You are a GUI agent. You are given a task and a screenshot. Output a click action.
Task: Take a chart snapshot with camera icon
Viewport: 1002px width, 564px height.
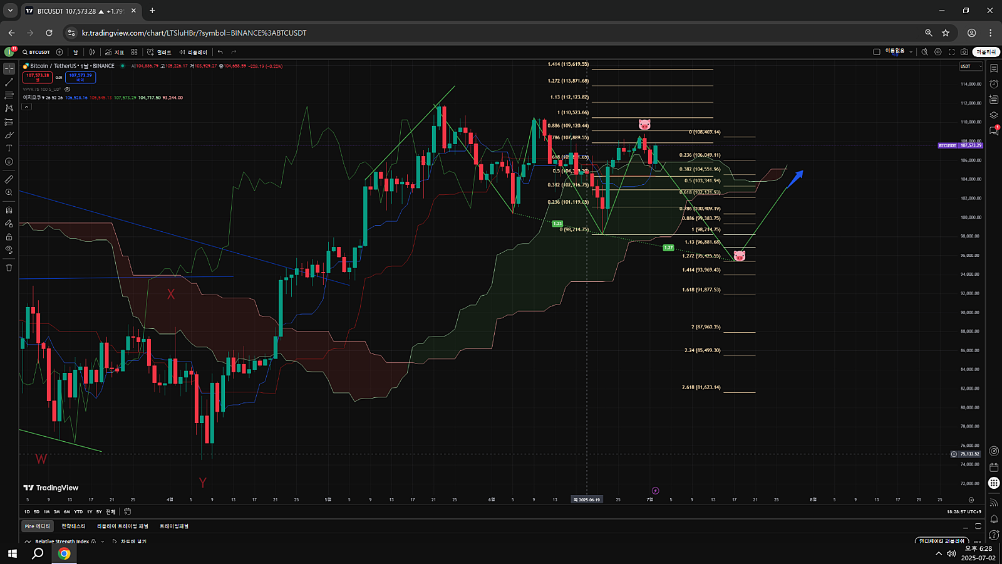tap(964, 52)
